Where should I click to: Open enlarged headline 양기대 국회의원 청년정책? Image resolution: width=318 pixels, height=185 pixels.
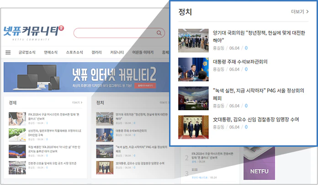click(x=259, y=36)
